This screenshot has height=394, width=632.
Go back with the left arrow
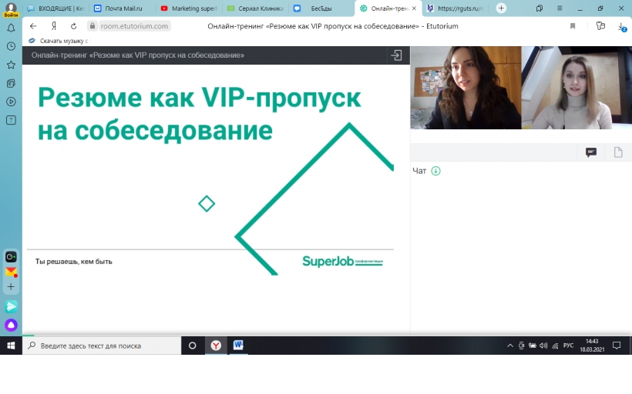pos(33,26)
